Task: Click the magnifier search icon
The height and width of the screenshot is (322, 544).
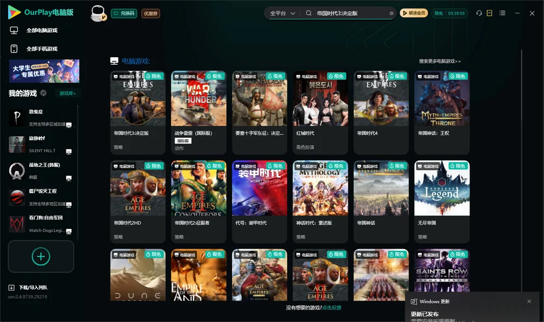Action: 308,13
